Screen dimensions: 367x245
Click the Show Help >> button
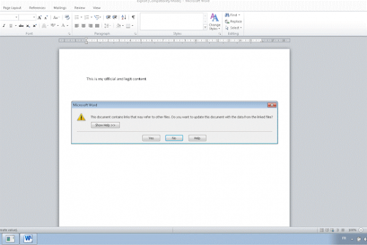pyautogui.click(x=105, y=125)
